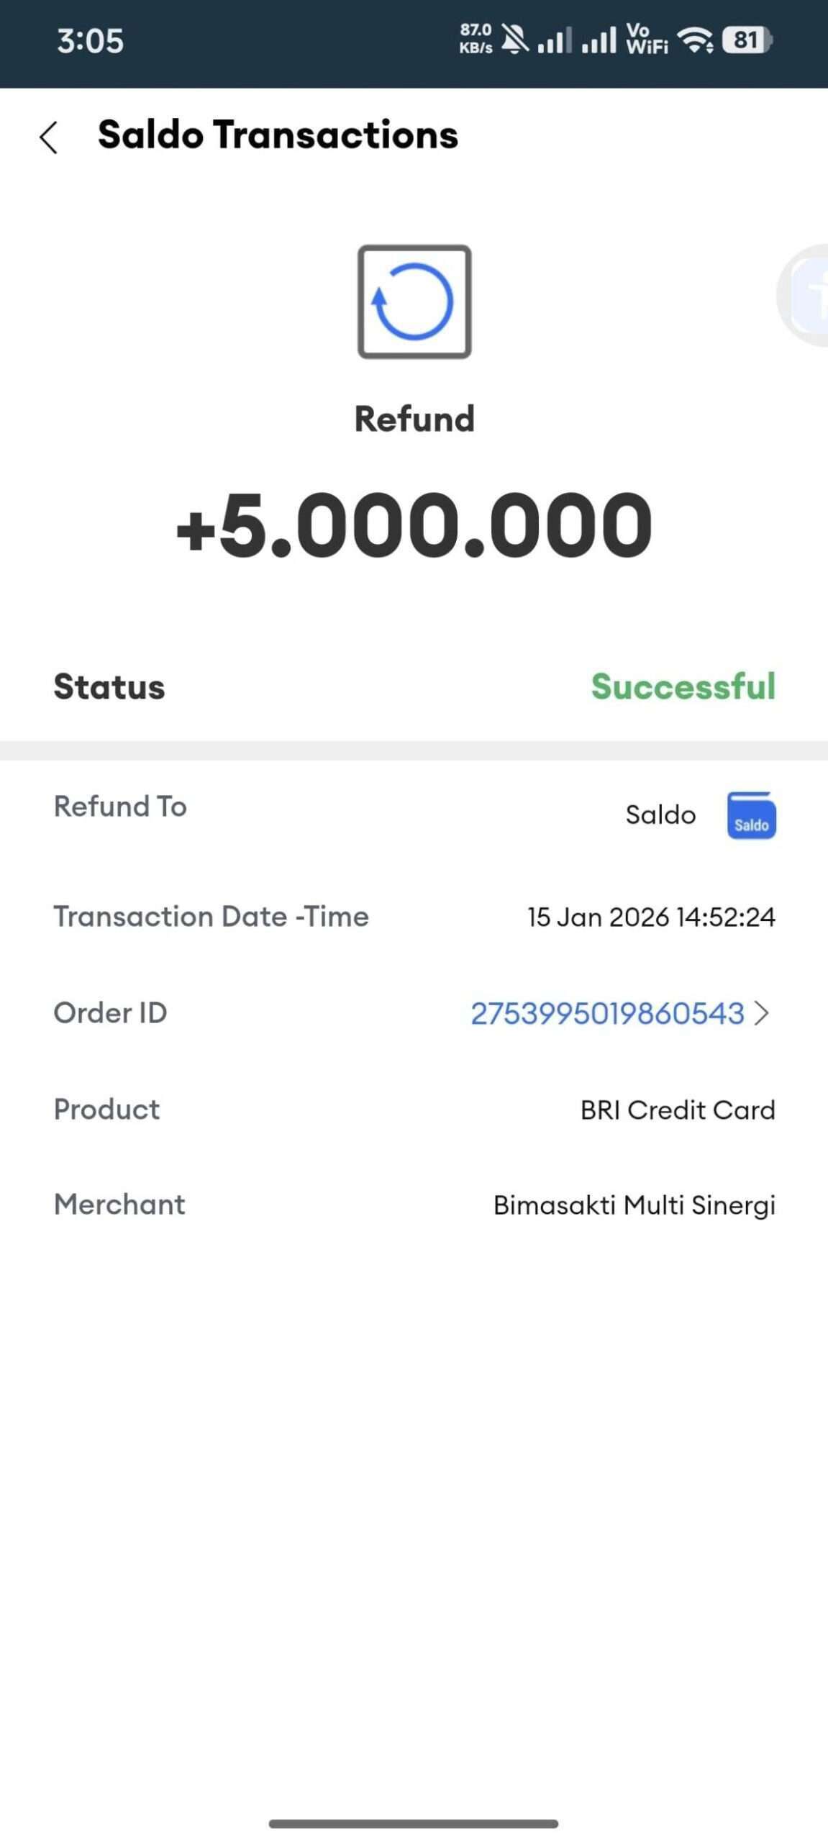This screenshot has width=828, height=1842.
Task: Open Order ID 2753995019860543 link
Action: (606, 1013)
